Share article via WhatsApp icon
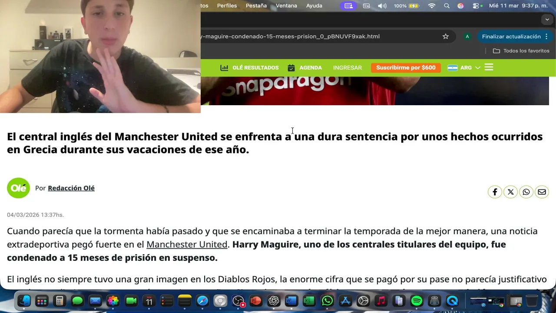Screen dimensions: 556x313 pyautogui.click(x=526, y=192)
